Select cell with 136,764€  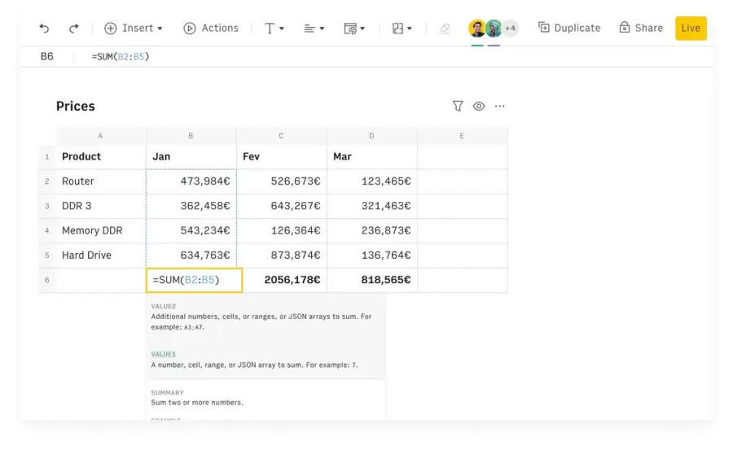(371, 256)
